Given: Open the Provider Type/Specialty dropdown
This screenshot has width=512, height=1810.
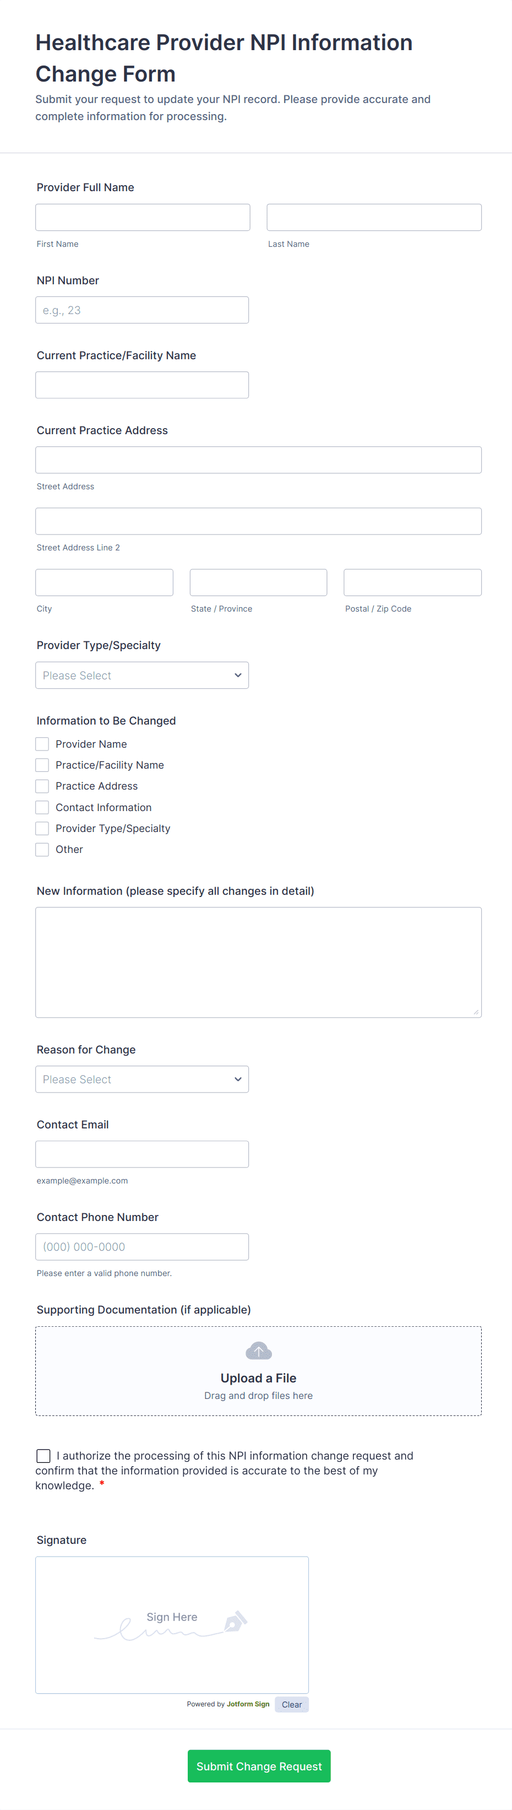Looking at the screenshot, I should tap(142, 675).
